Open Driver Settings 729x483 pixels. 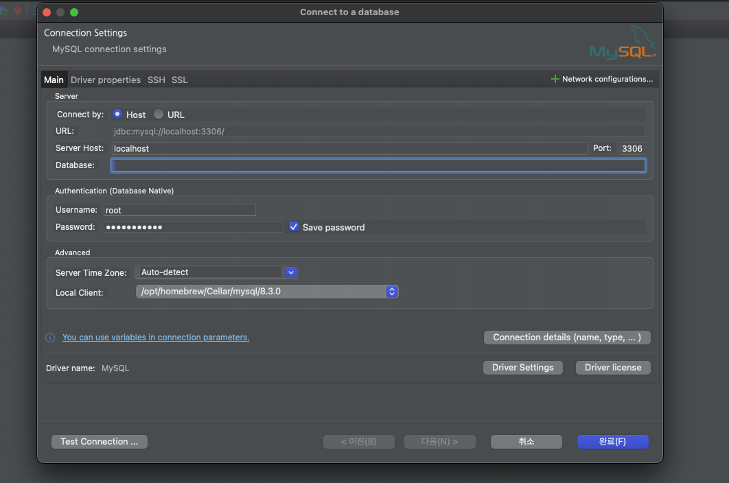(523, 368)
